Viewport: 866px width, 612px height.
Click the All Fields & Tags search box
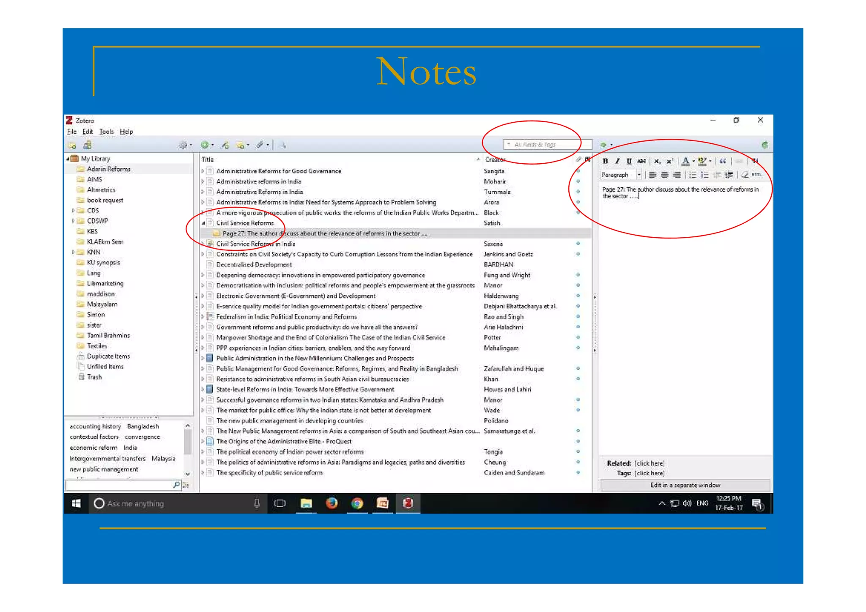pyautogui.click(x=545, y=145)
